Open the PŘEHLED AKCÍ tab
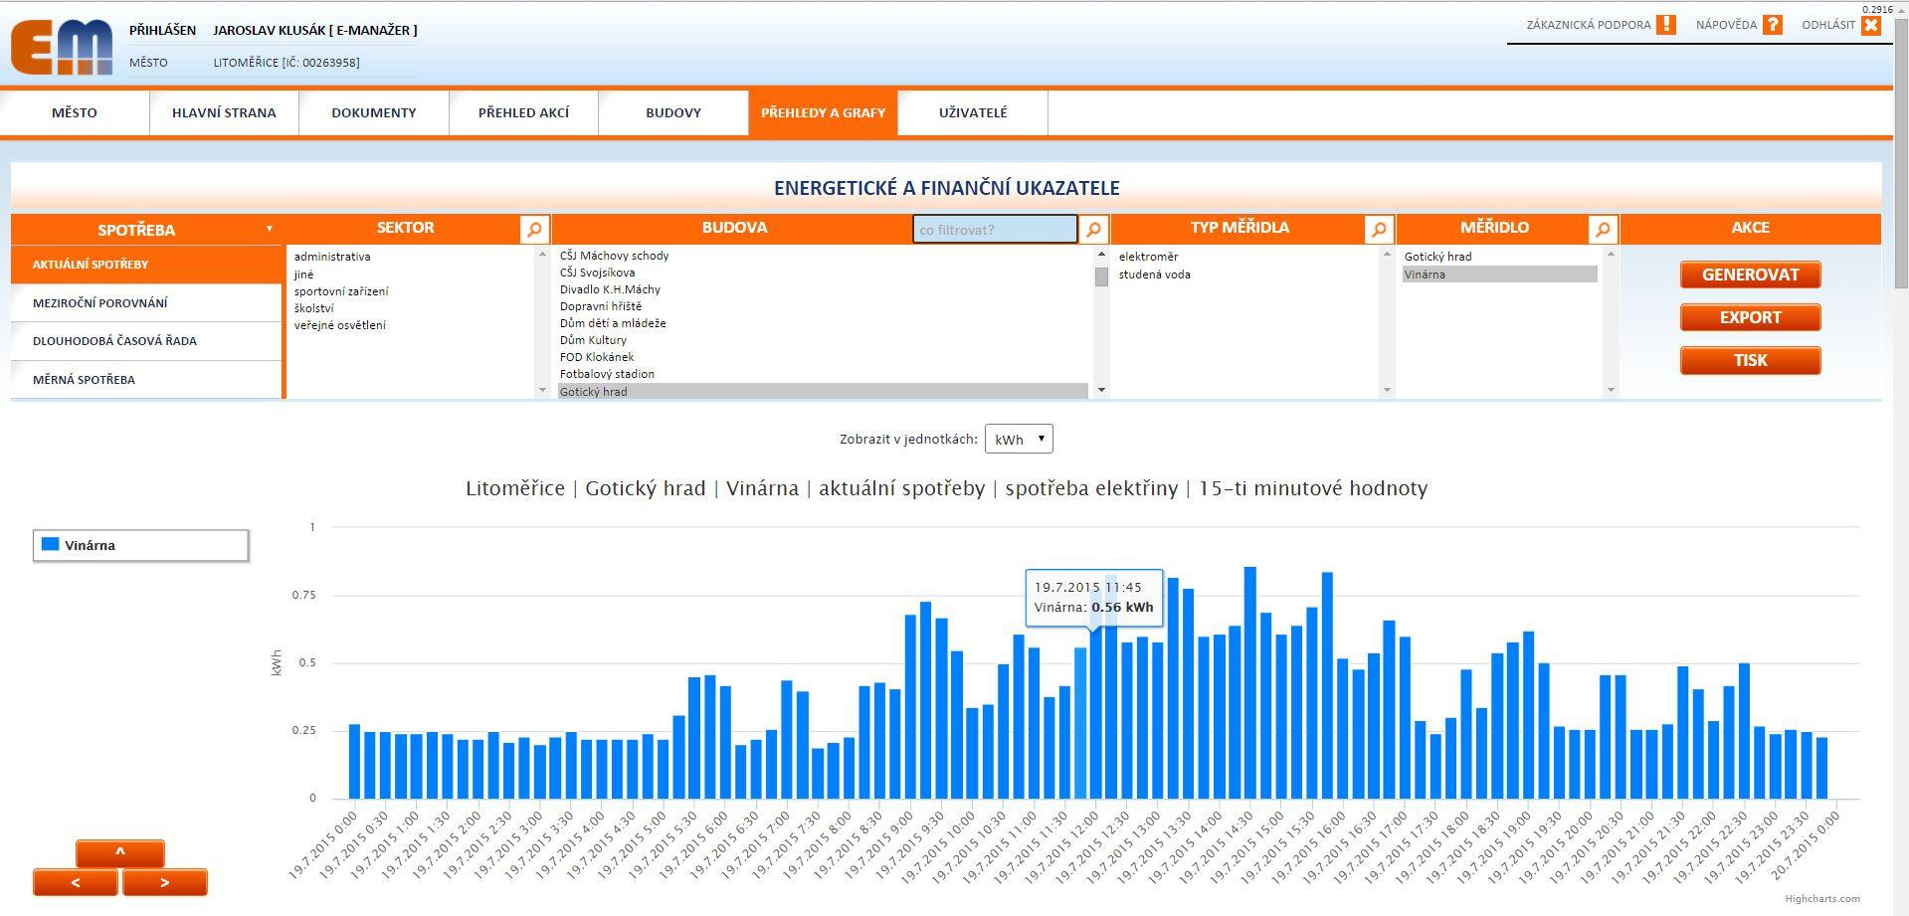The width and height of the screenshot is (1909, 916). [x=523, y=112]
